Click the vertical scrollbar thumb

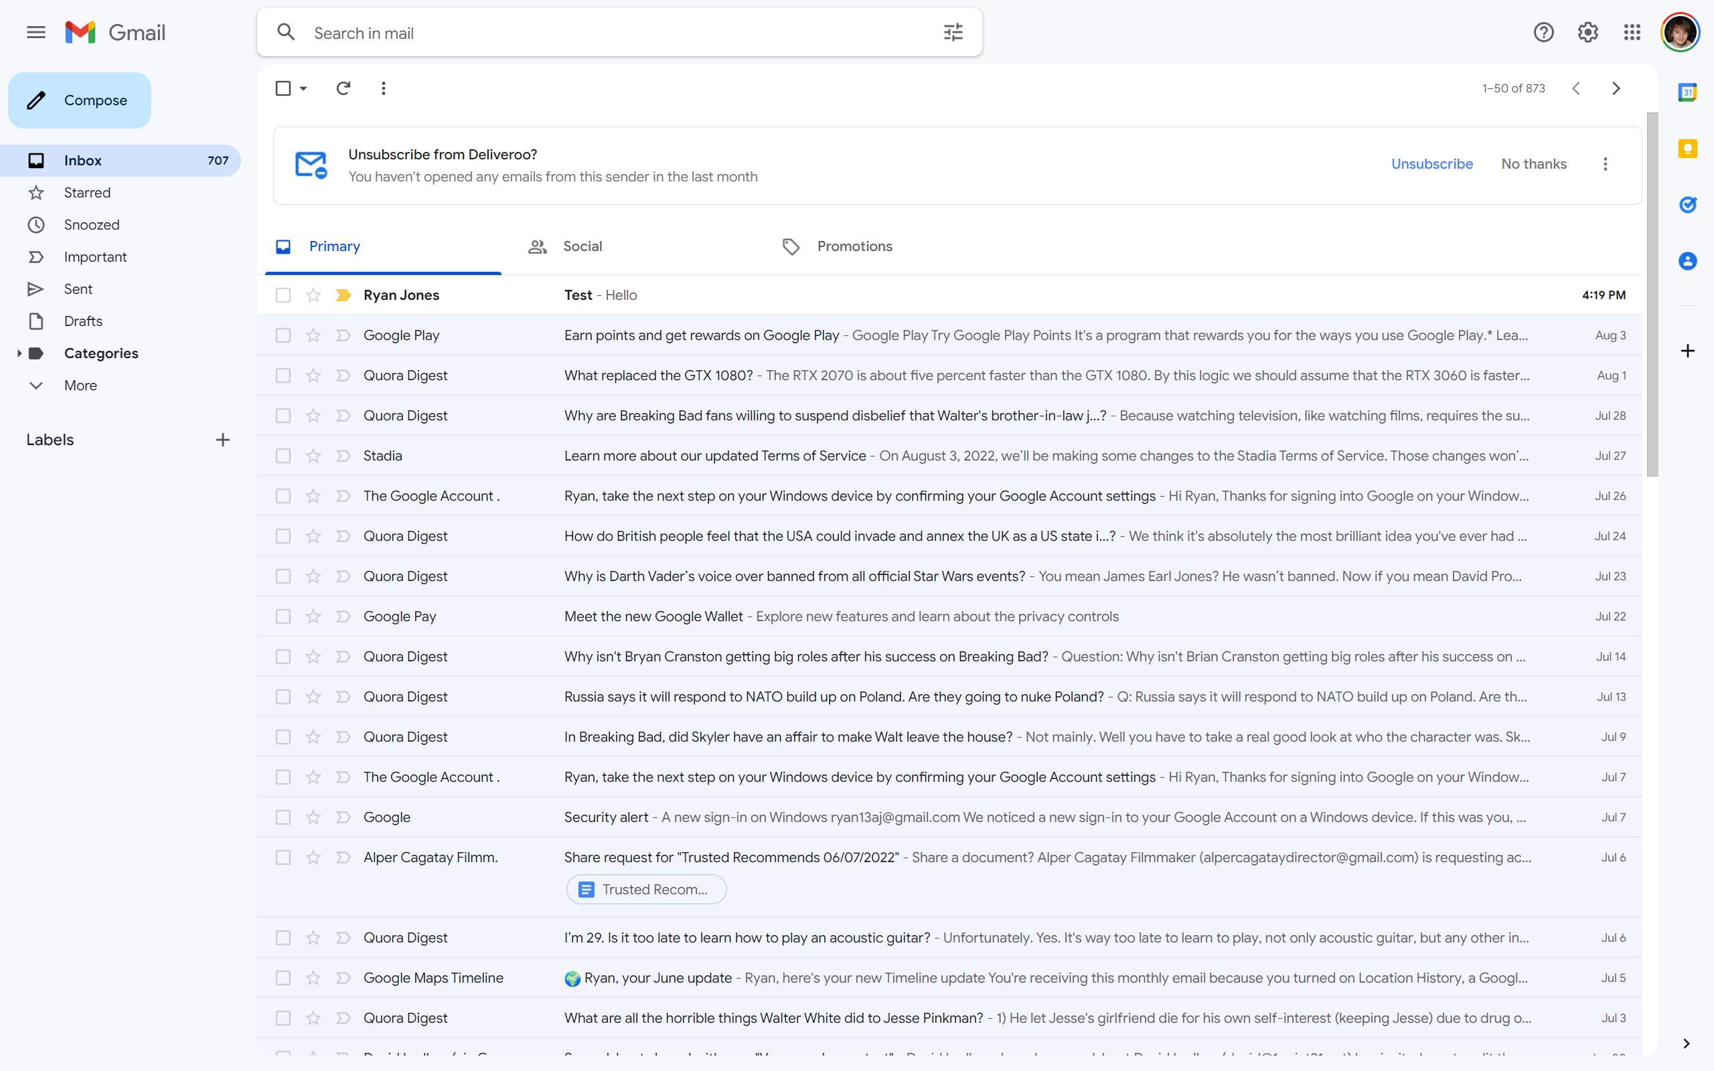point(1652,294)
